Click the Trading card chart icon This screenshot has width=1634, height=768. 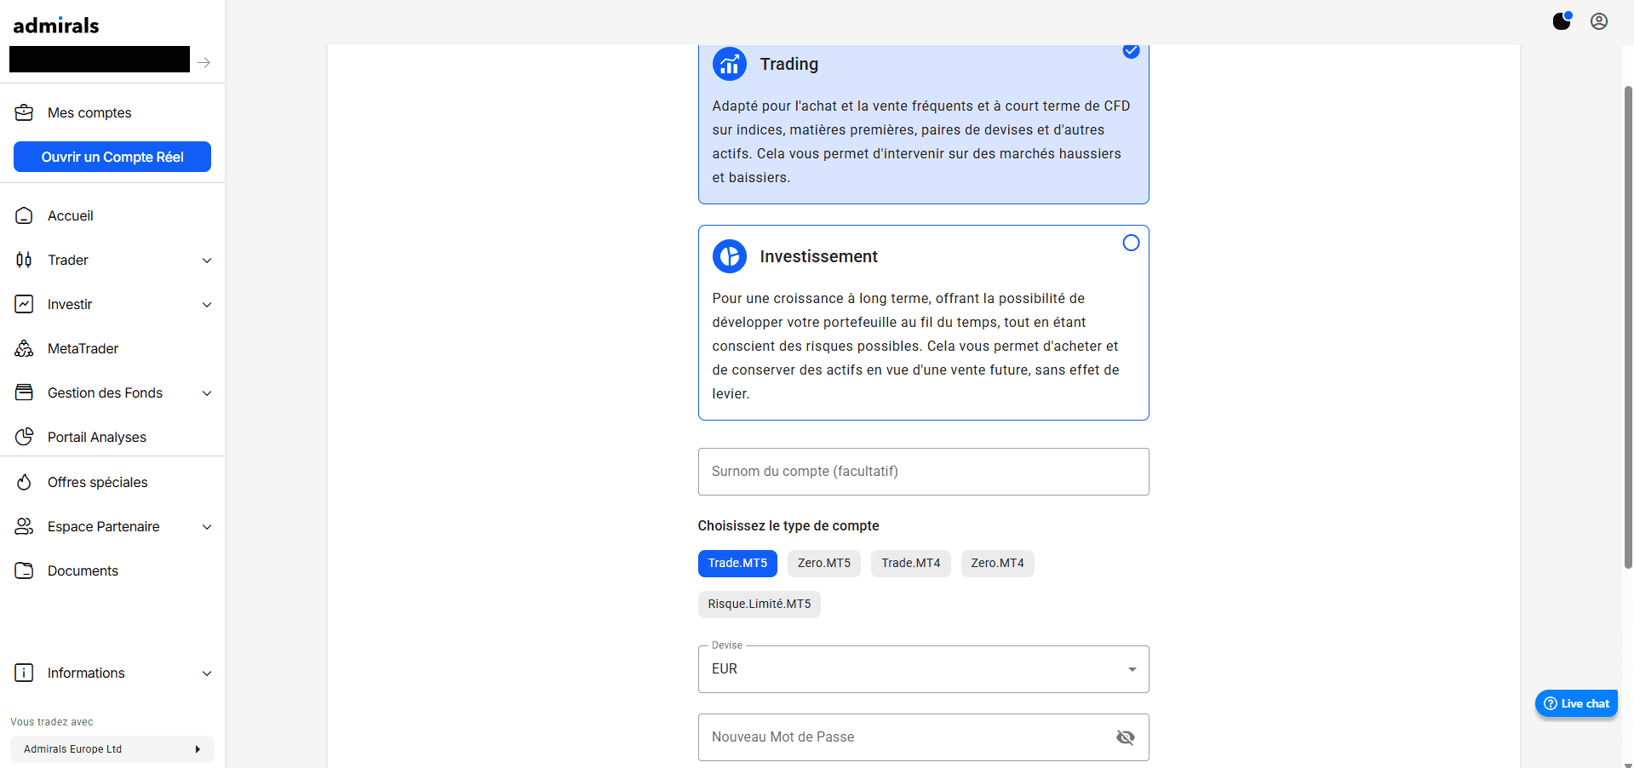(x=730, y=64)
